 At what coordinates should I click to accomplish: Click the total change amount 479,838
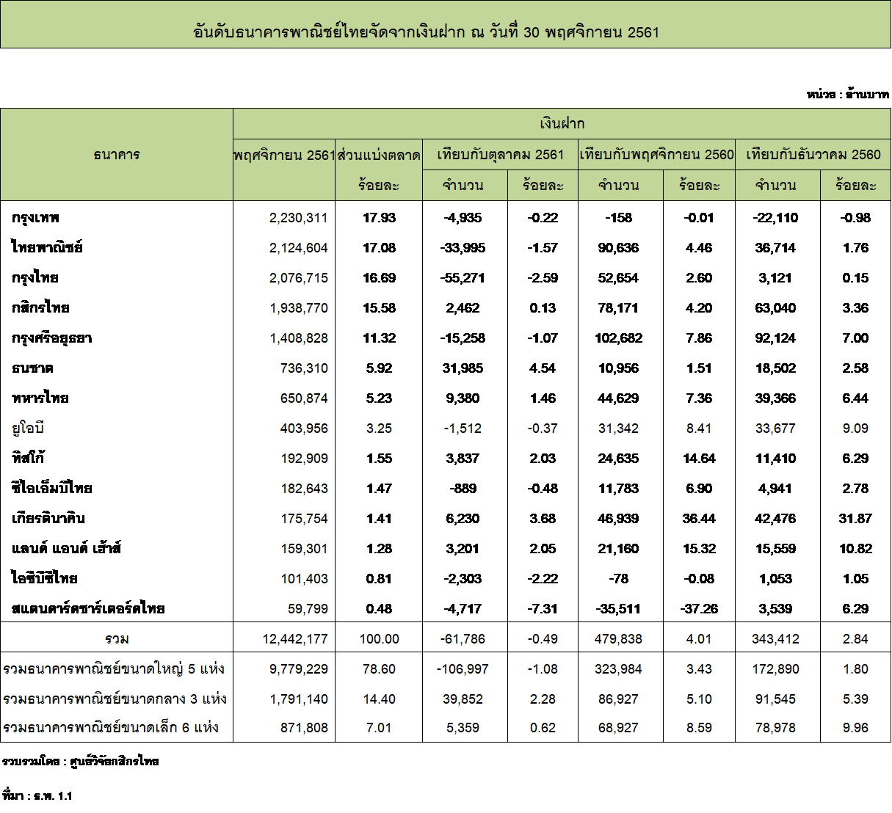point(618,639)
